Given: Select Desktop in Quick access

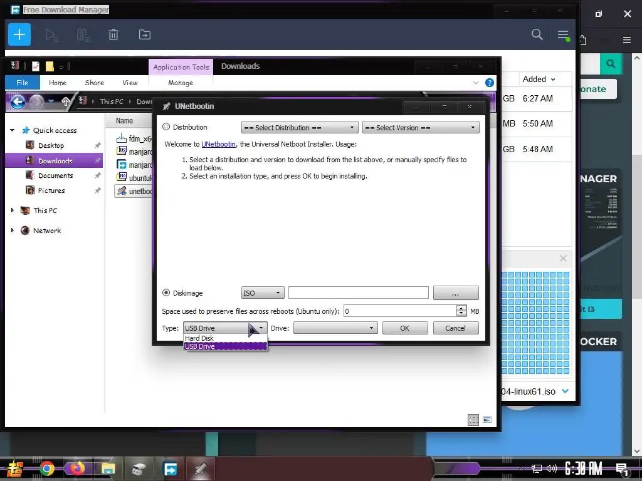Looking at the screenshot, I should (51, 145).
